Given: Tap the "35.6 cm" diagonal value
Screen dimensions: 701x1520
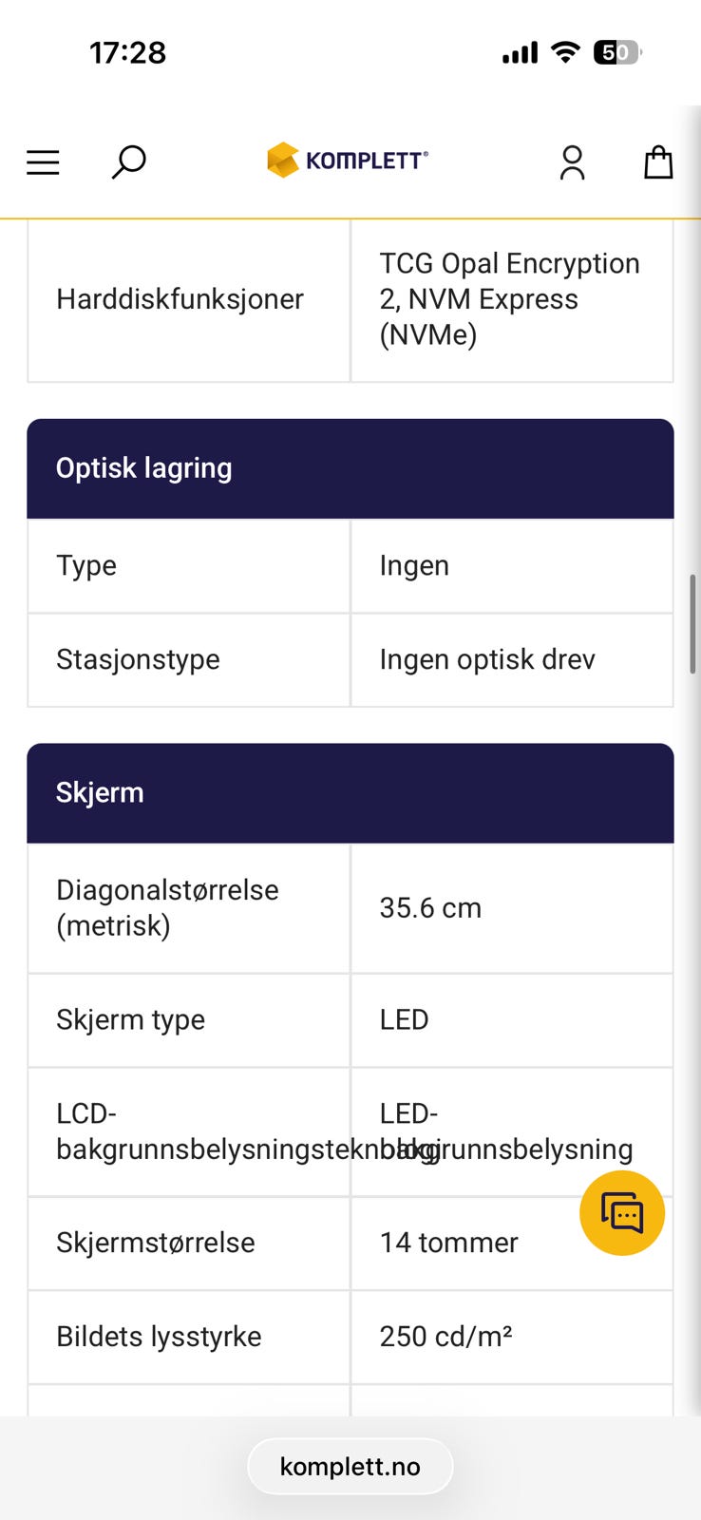Looking at the screenshot, I should pos(430,908).
